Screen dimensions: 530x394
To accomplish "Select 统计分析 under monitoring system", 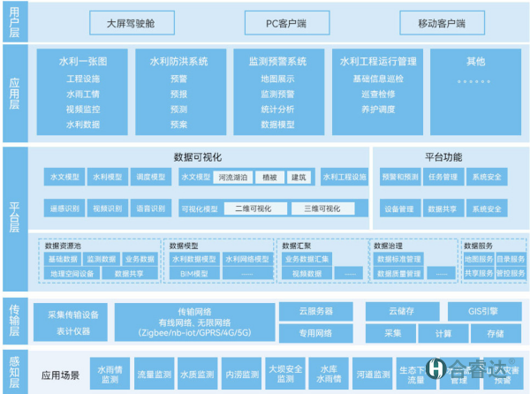I will [x=277, y=109].
